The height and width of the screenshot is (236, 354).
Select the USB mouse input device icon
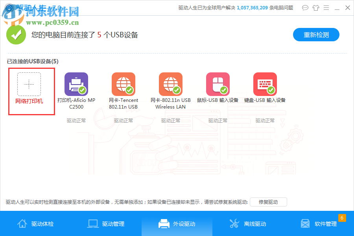click(x=218, y=84)
